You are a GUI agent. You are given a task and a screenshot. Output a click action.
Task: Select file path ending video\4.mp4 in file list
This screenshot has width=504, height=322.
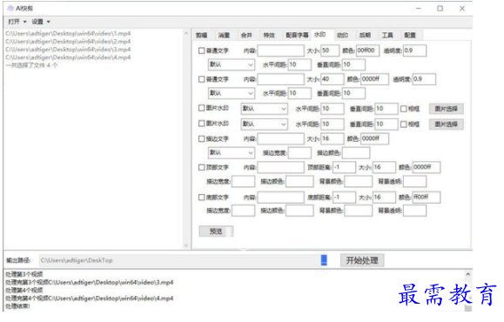pos(68,57)
